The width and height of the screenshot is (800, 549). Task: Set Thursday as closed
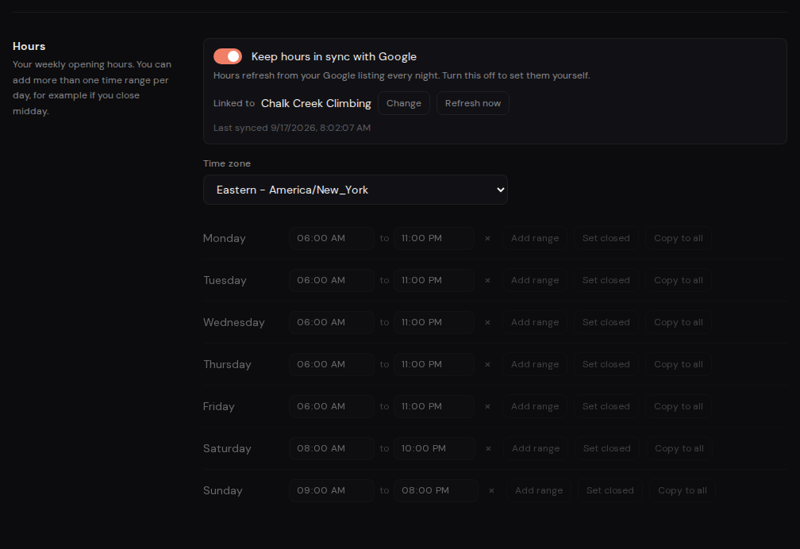(606, 364)
